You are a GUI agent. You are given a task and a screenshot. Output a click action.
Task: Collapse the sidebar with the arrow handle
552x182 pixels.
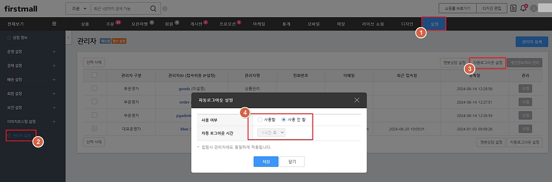pyautogui.click(x=69, y=37)
